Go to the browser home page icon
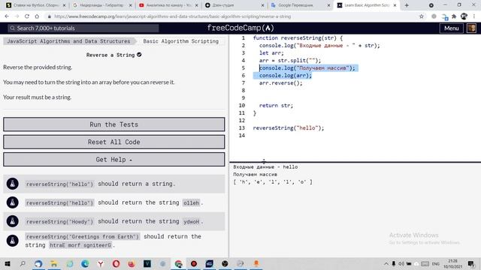 [37, 16]
